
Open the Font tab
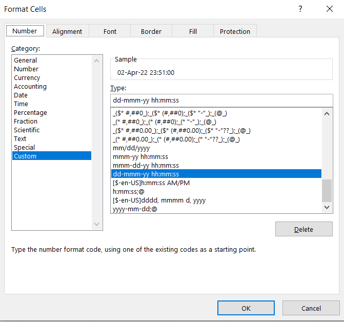click(x=110, y=31)
